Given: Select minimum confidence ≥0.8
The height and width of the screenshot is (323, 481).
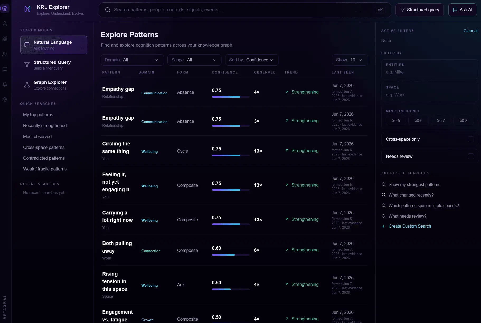Looking at the screenshot, I should [463, 120].
